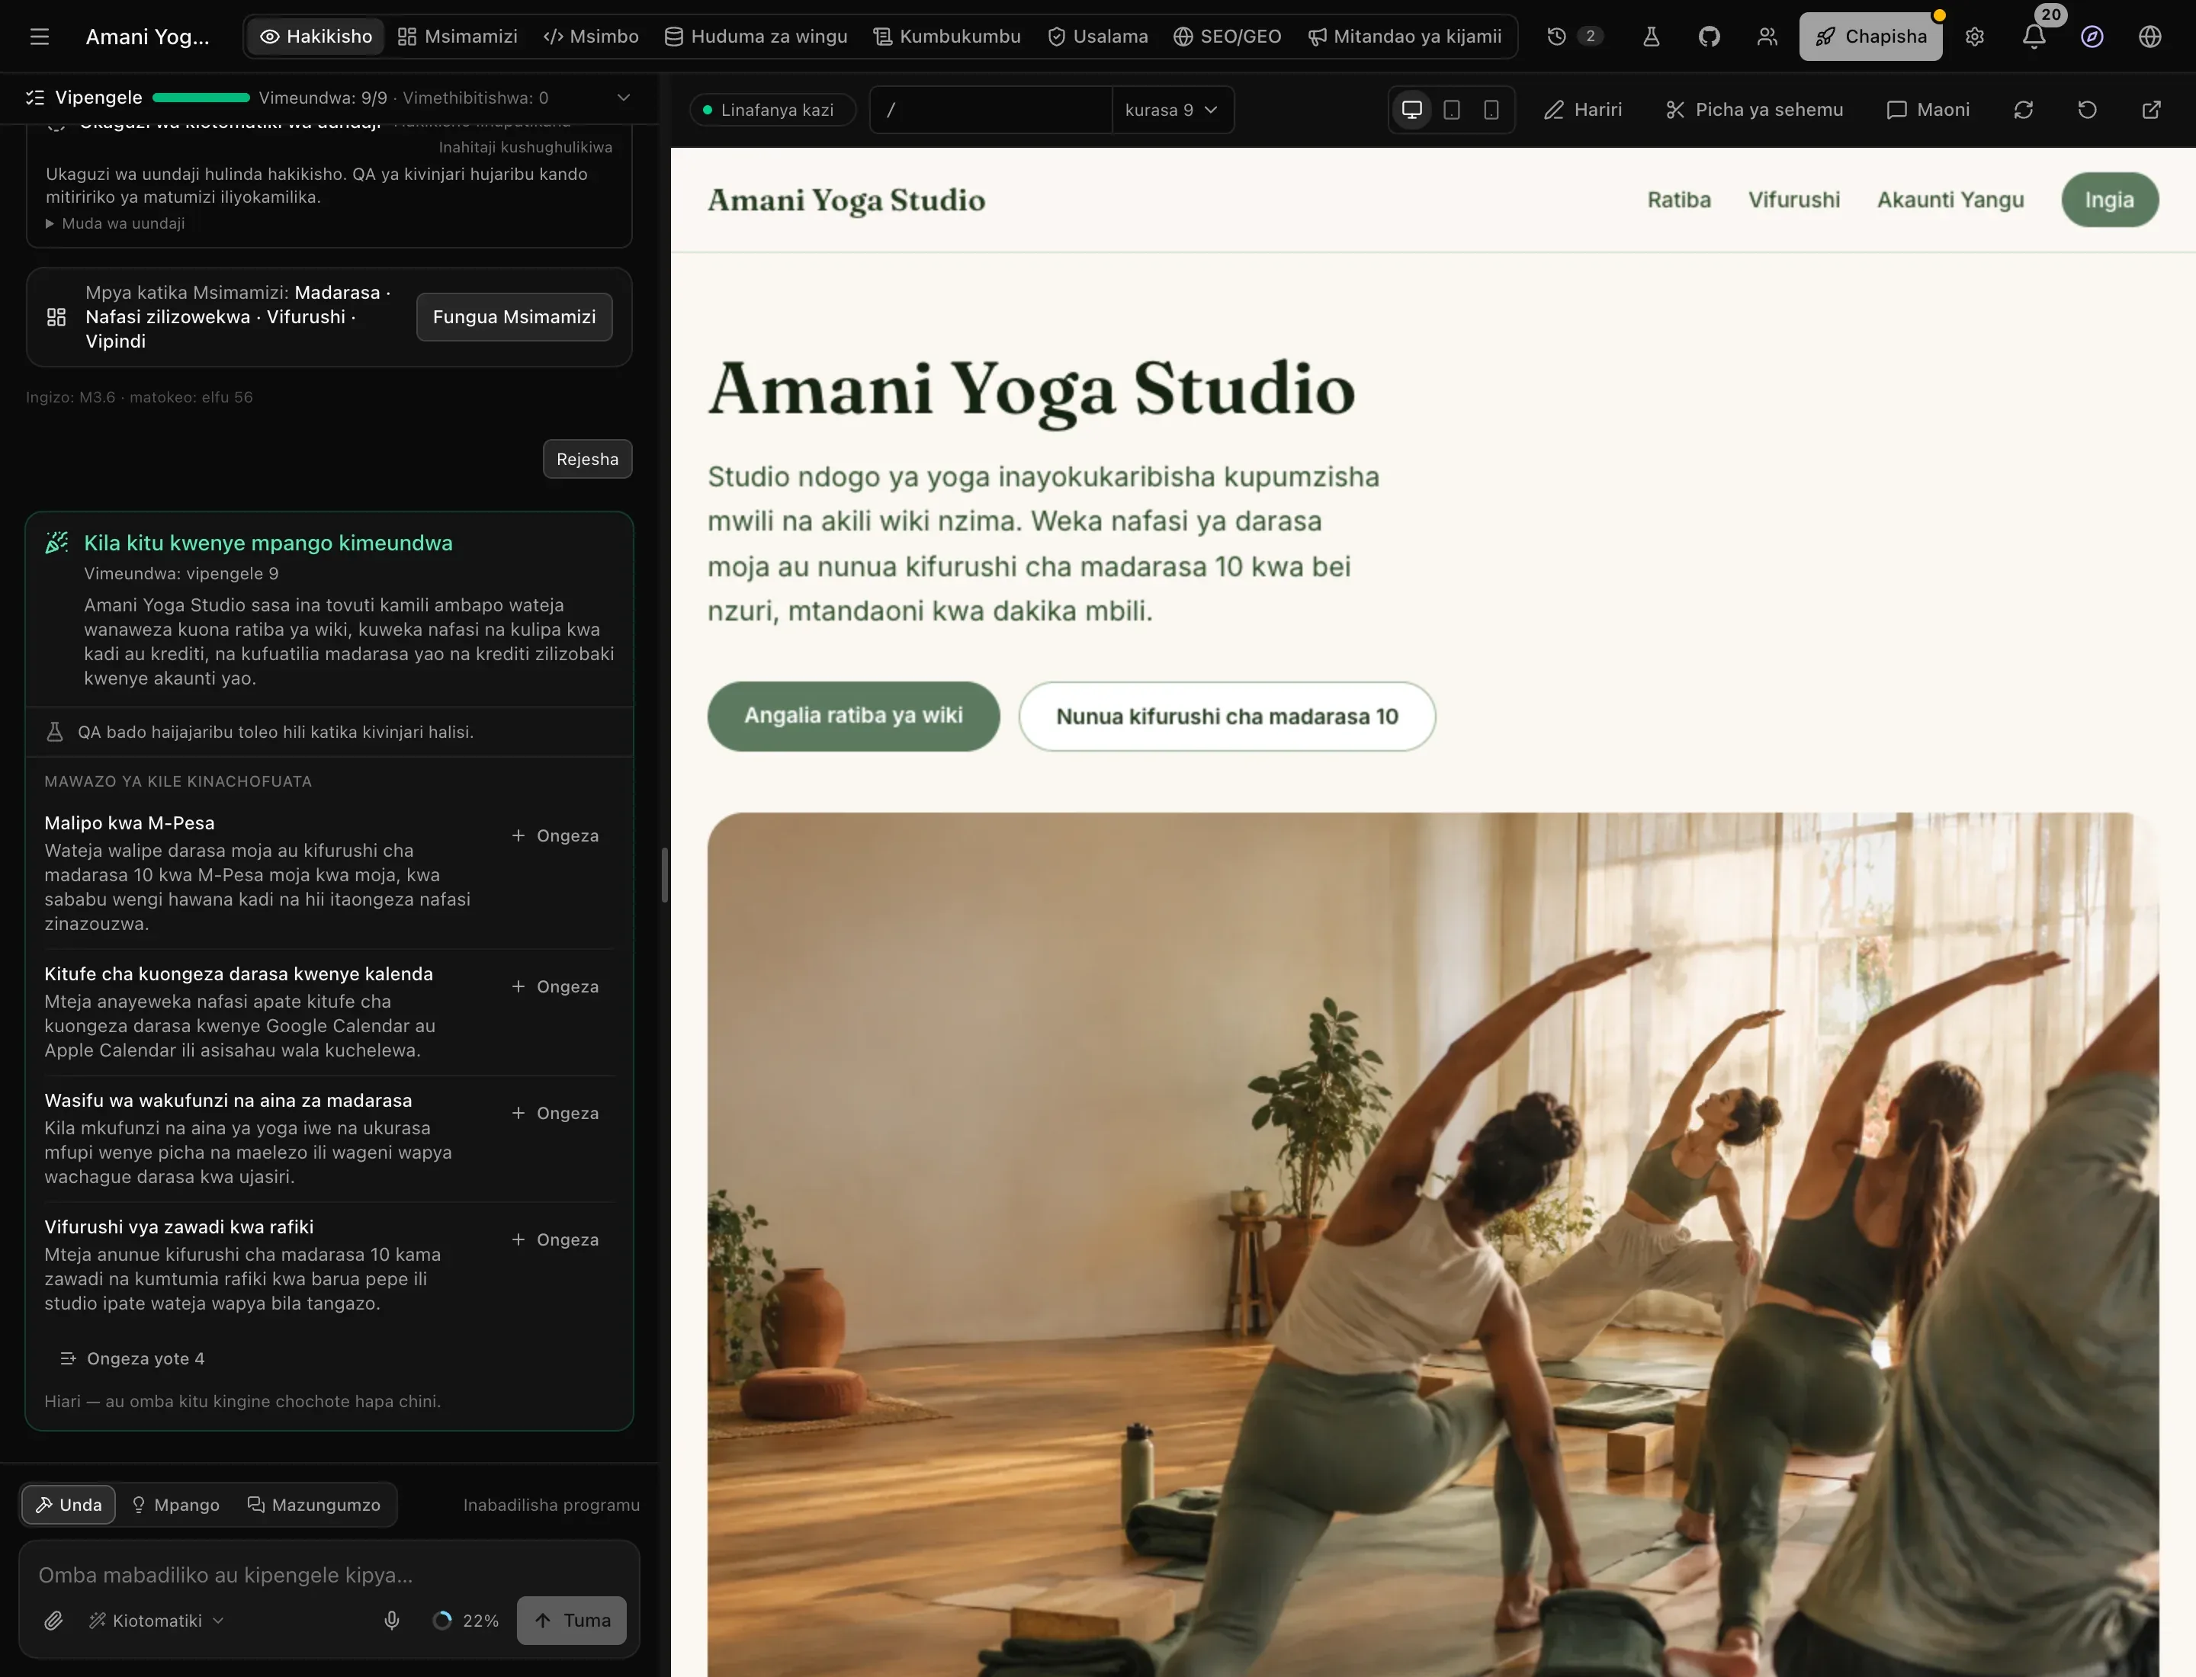Open the kurasa 9 pages dropdown
The image size is (2196, 1677).
[x=1171, y=110]
